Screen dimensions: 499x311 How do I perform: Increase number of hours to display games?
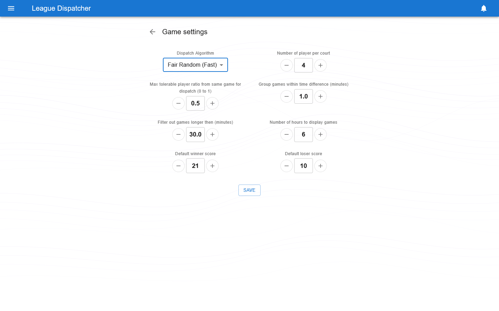point(321,134)
